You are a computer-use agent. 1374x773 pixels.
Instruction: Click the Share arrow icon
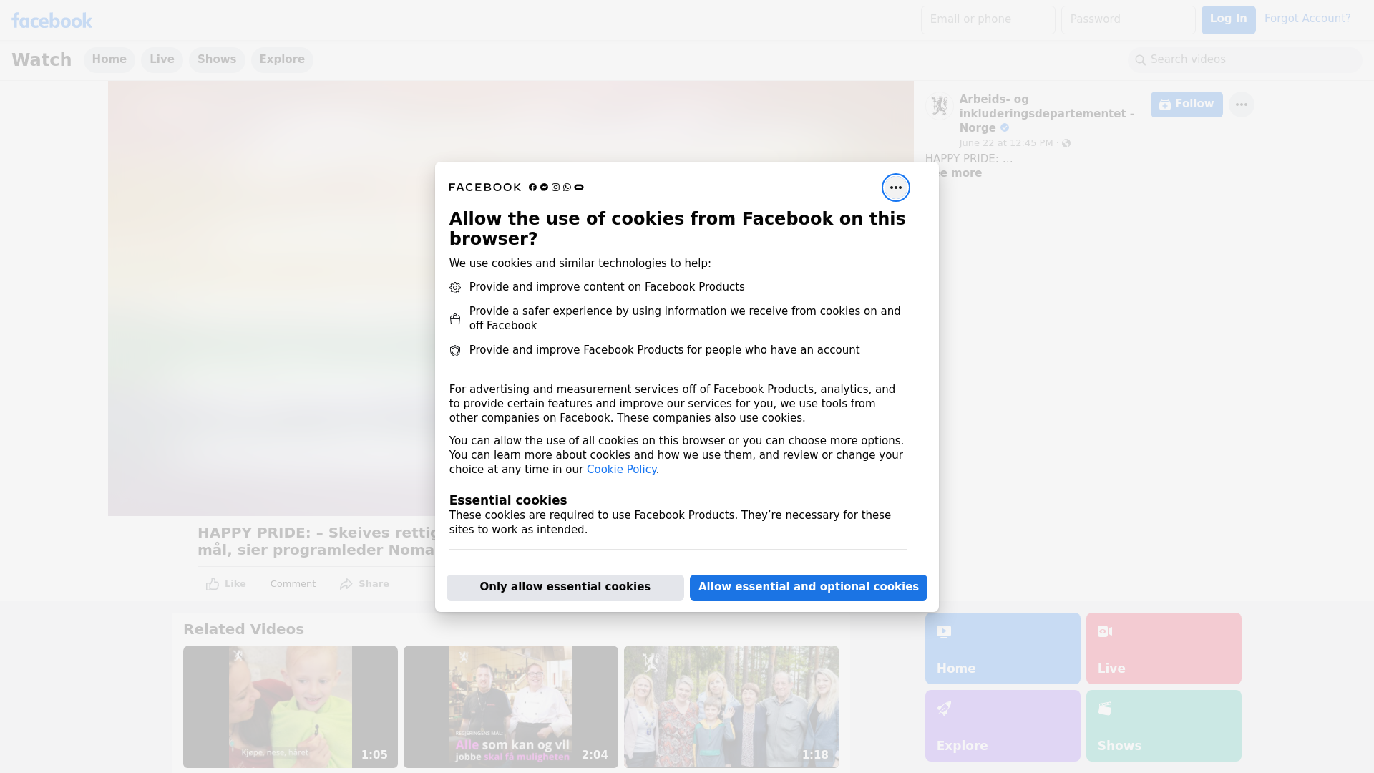click(346, 584)
